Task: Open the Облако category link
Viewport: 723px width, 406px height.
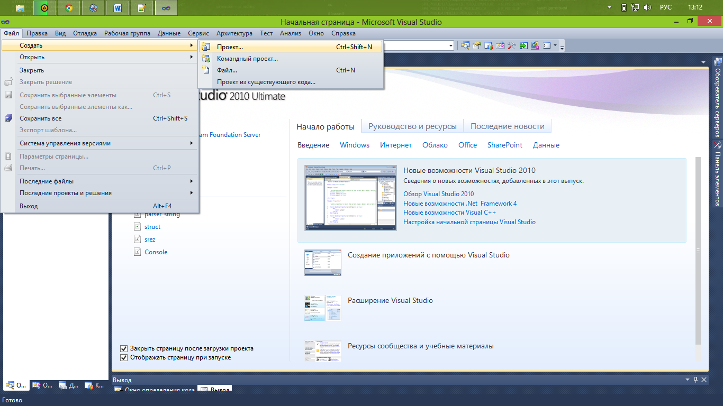Action: point(435,145)
